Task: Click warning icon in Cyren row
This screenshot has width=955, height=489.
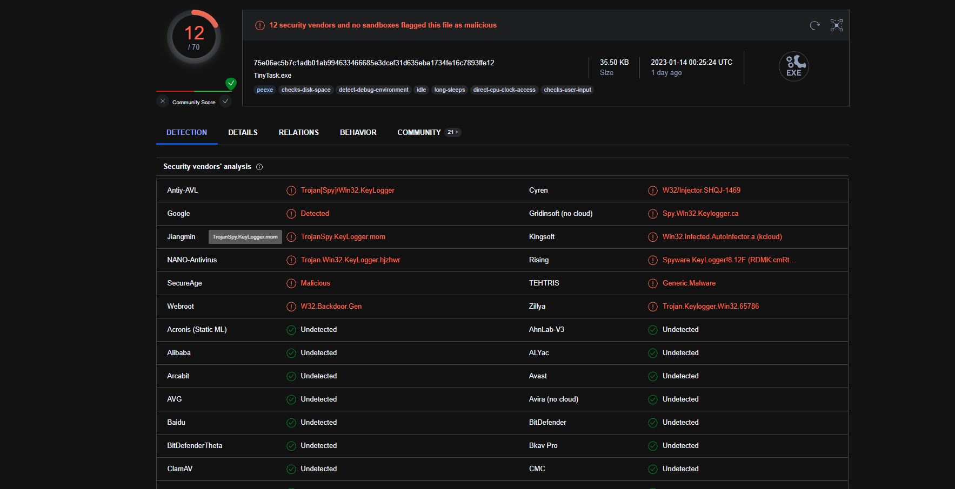Action: point(653,191)
